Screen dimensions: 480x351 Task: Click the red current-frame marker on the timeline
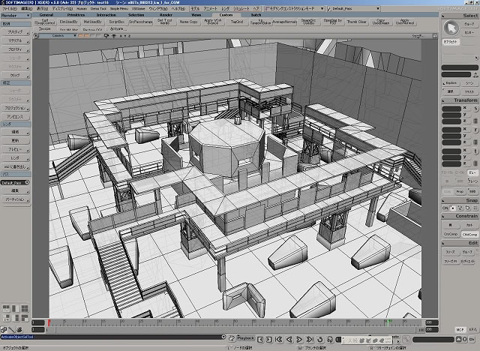point(50,323)
